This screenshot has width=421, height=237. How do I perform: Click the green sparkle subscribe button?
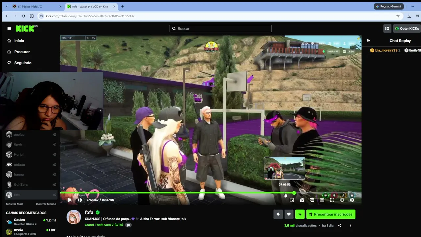coord(300,214)
